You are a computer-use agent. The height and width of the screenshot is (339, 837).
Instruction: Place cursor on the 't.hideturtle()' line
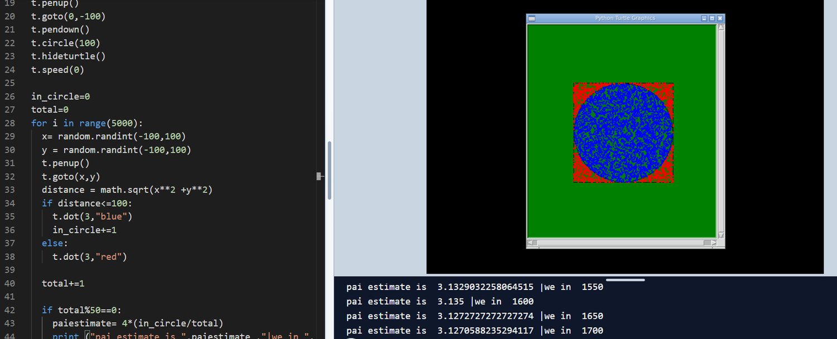tap(68, 56)
